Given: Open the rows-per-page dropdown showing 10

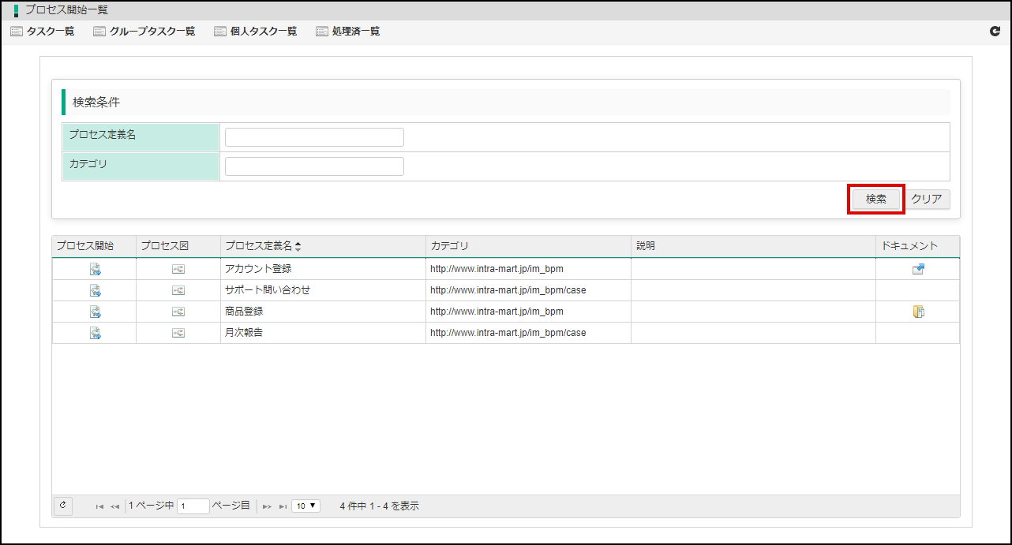Looking at the screenshot, I should coord(305,506).
